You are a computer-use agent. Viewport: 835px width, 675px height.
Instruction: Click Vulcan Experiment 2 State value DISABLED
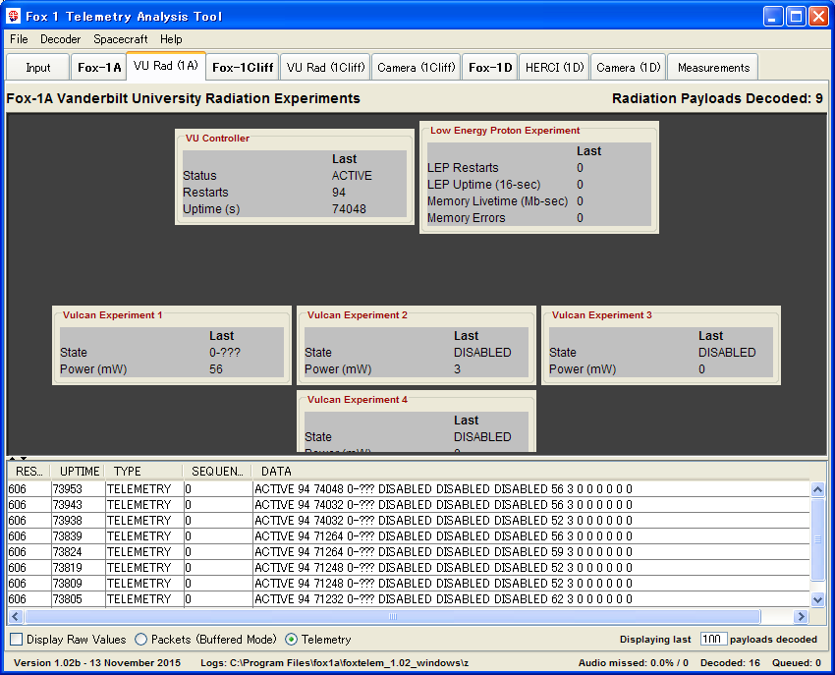(482, 353)
